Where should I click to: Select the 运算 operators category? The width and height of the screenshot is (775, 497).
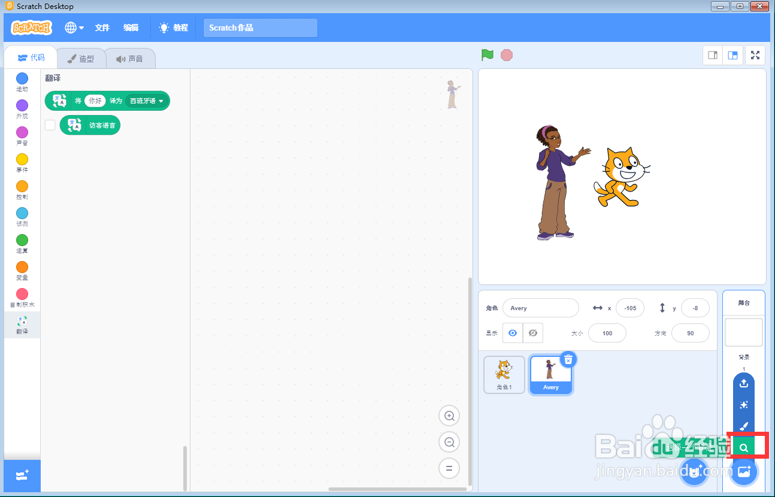(22, 244)
